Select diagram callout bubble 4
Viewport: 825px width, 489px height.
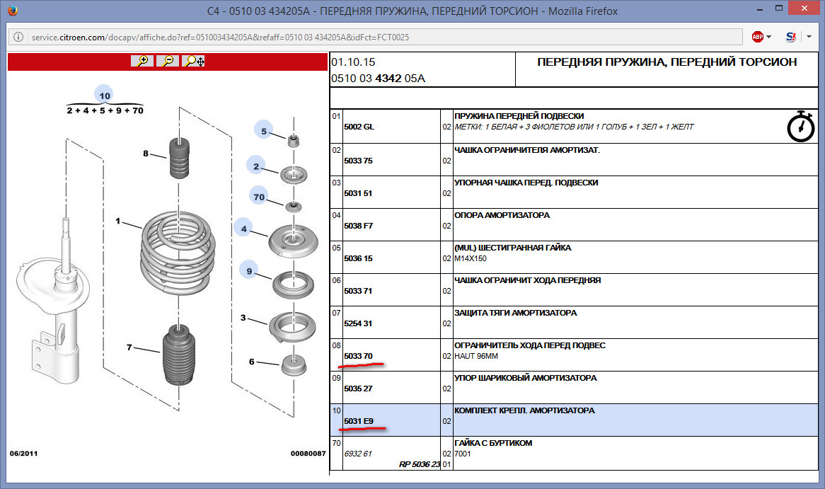[243, 229]
